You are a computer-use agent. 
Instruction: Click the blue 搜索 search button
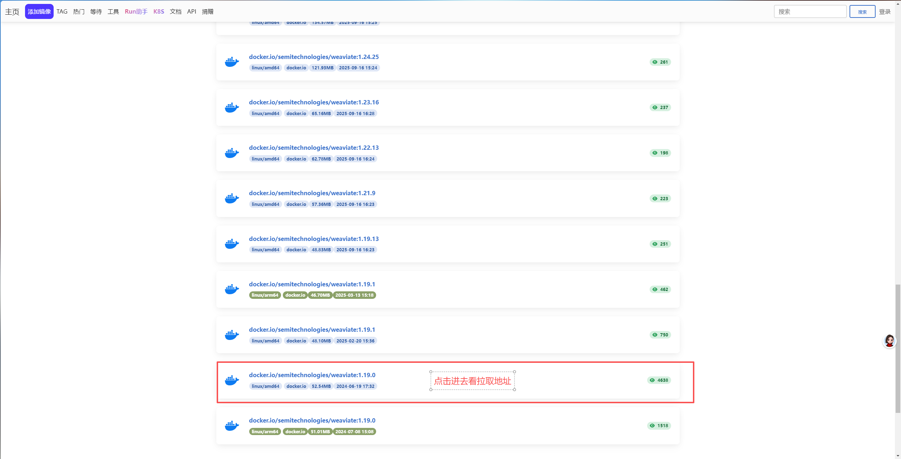point(862,11)
